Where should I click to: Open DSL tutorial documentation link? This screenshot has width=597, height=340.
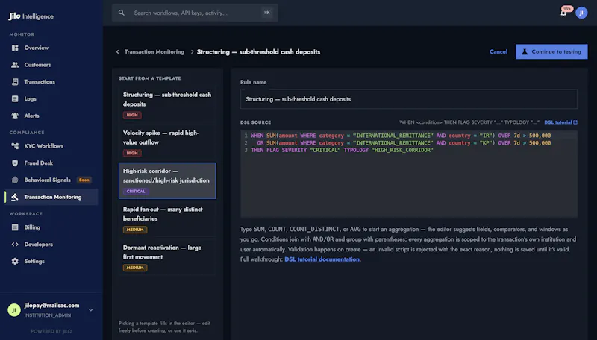click(x=322, y=259)
